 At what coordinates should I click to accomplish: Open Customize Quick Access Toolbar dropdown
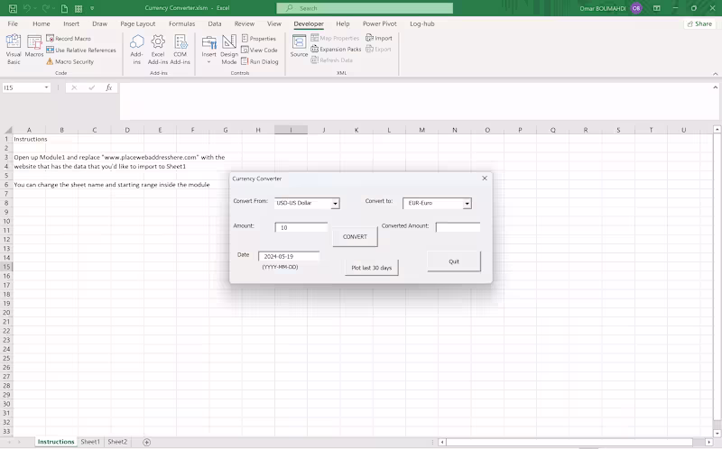[92, 8]
